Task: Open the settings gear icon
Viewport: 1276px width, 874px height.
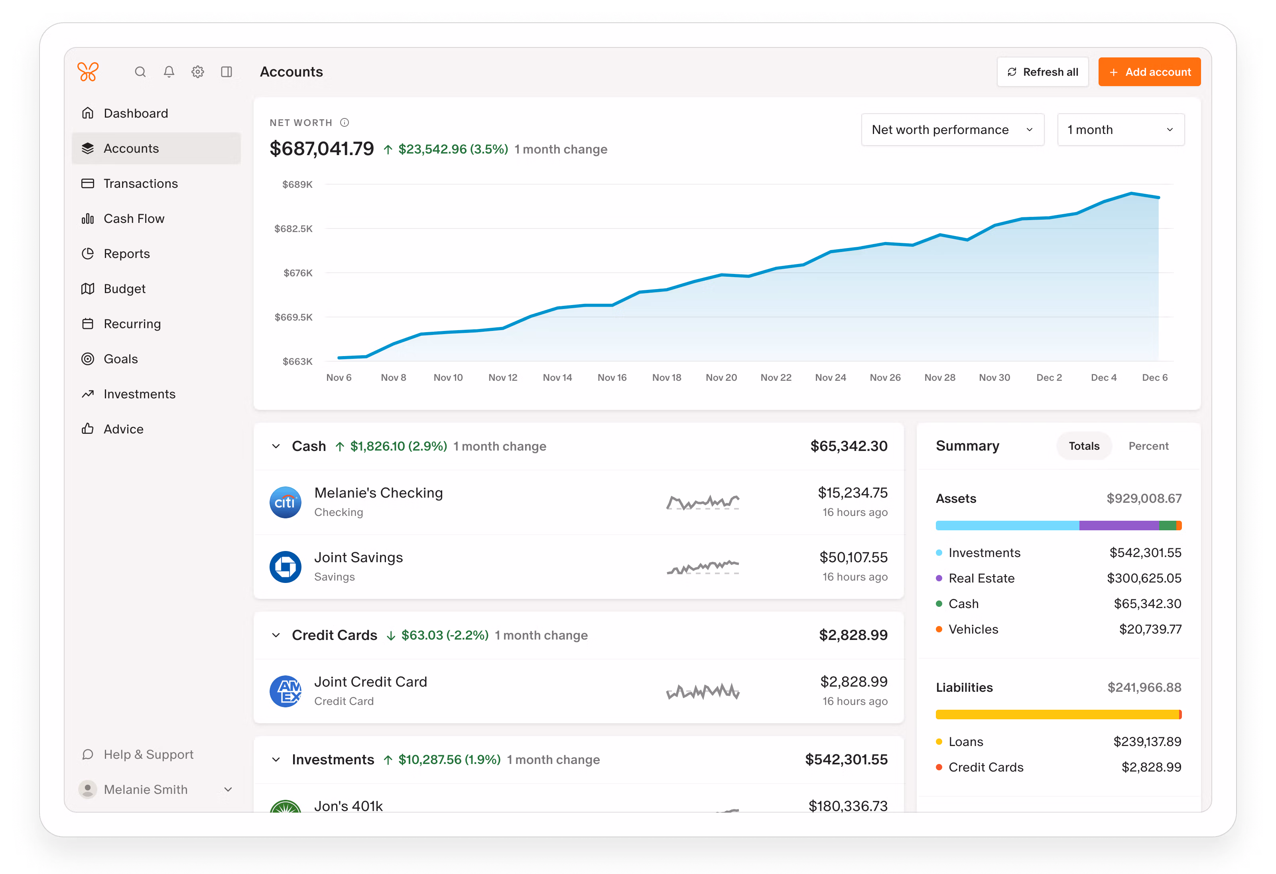Action: [198, 71]
